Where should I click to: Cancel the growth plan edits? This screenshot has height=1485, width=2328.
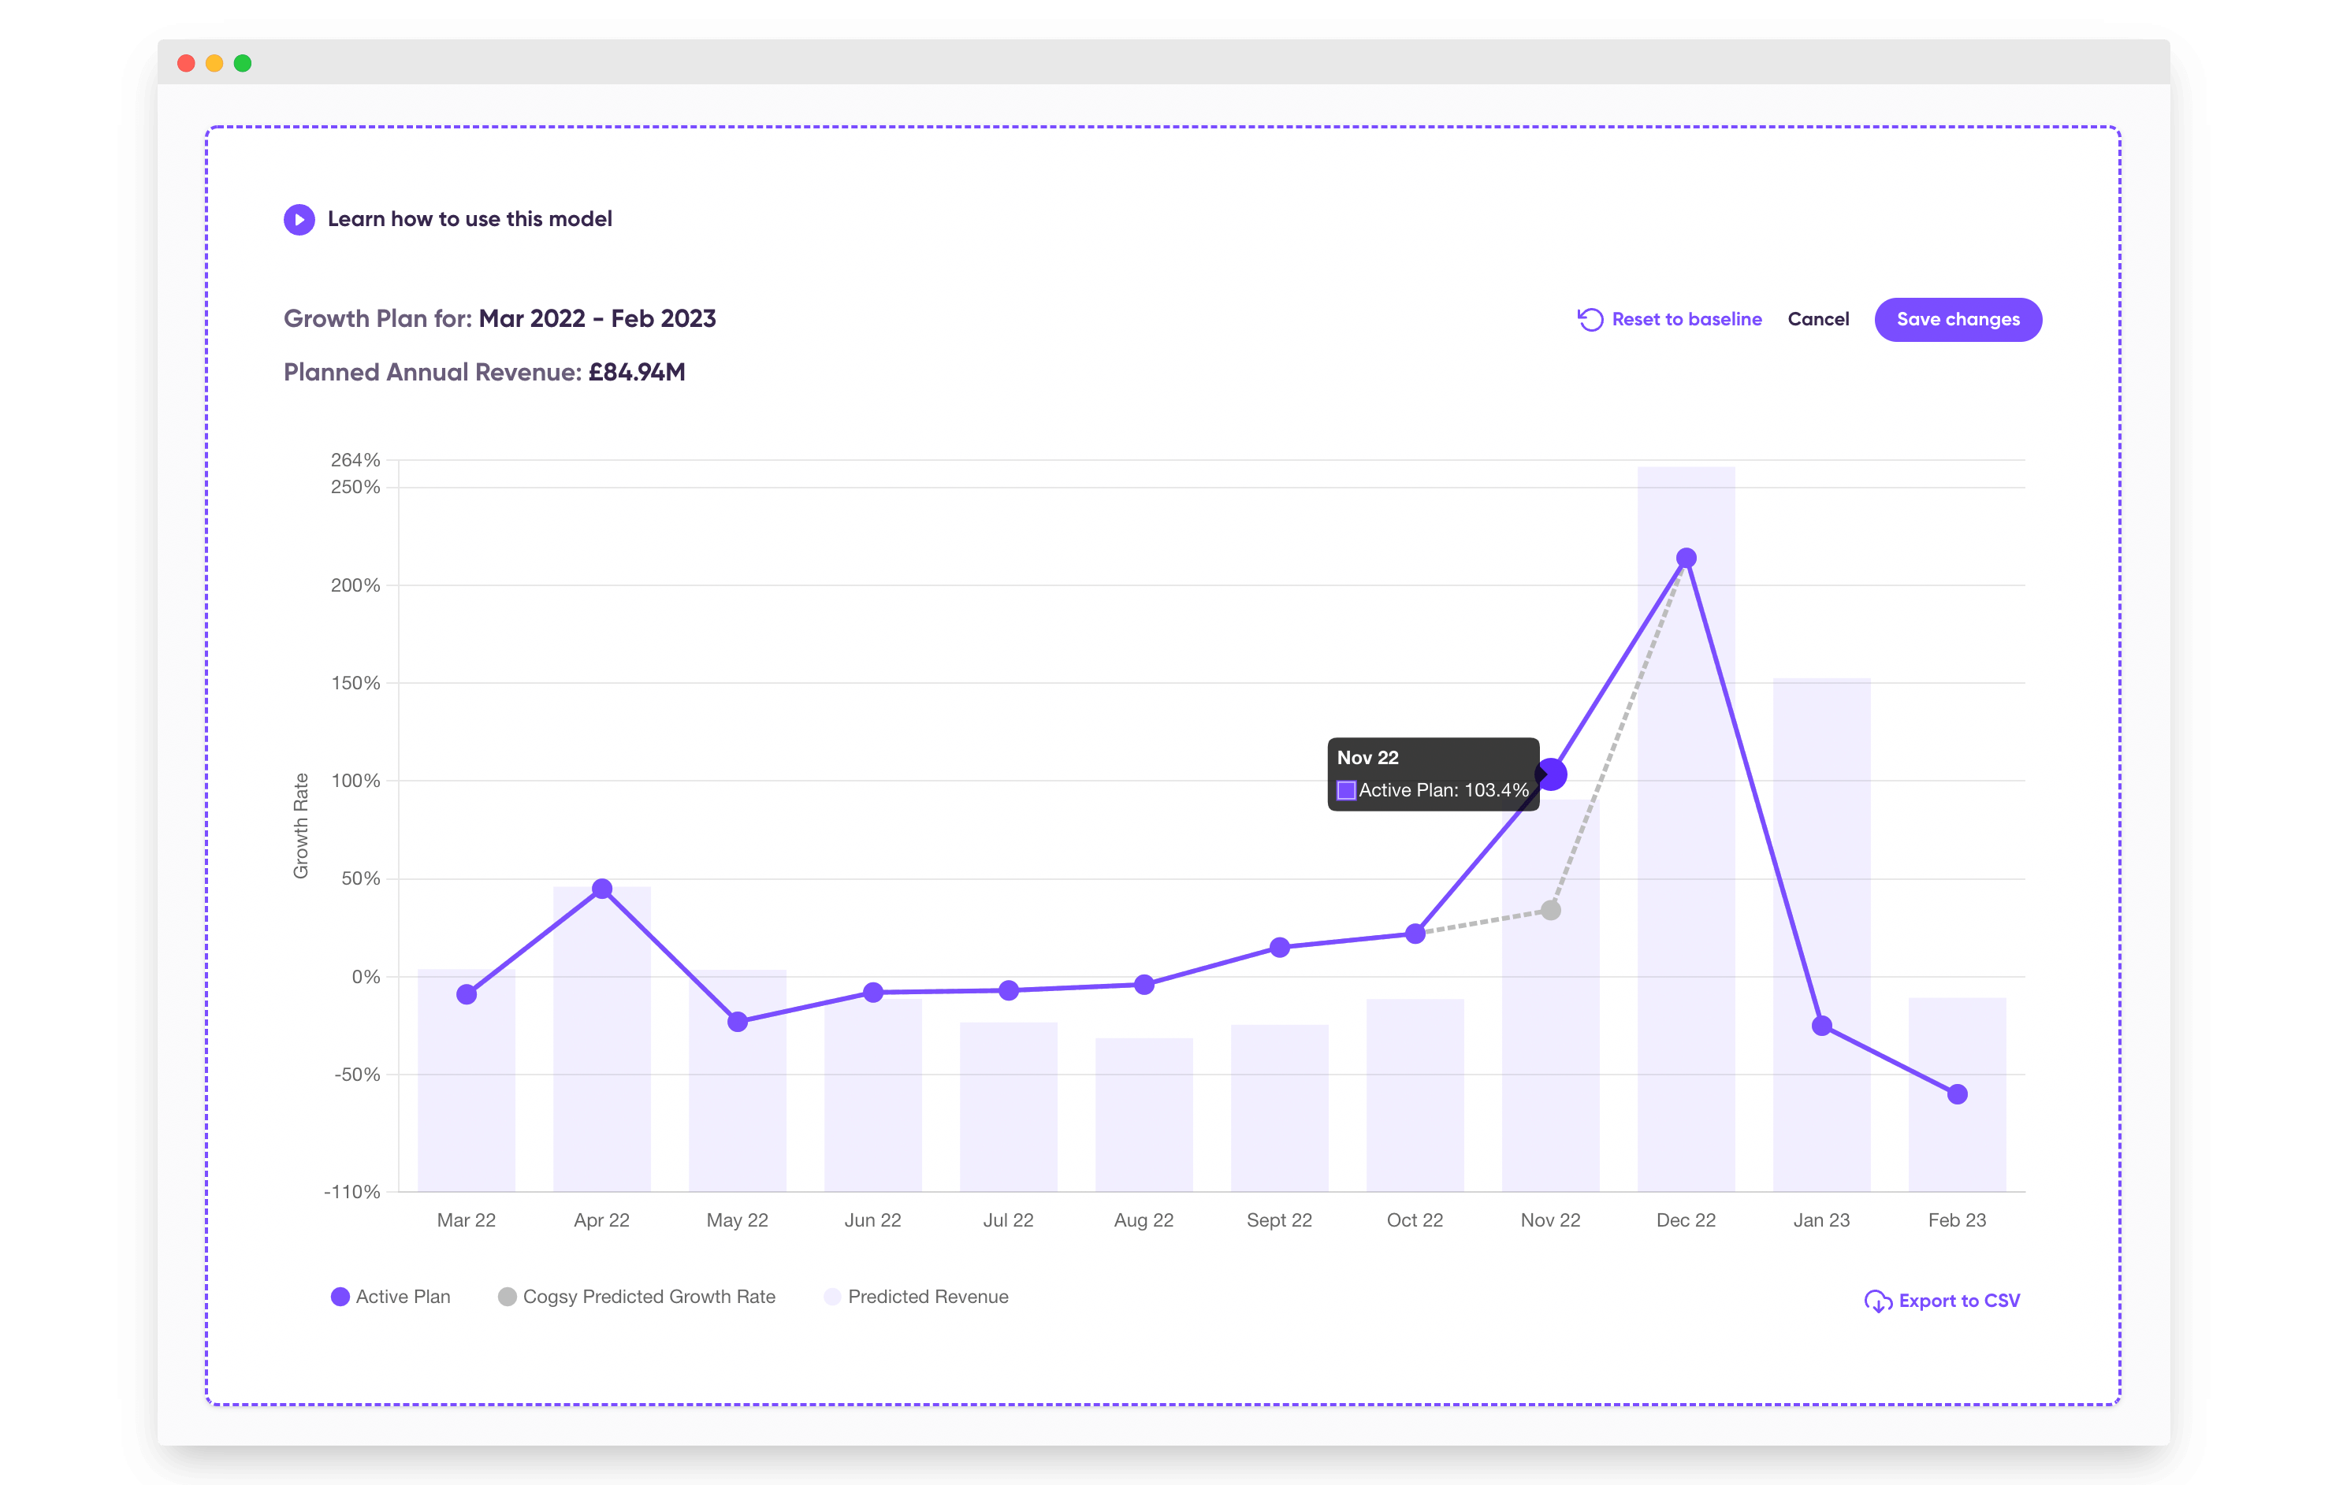(1817, 320)
